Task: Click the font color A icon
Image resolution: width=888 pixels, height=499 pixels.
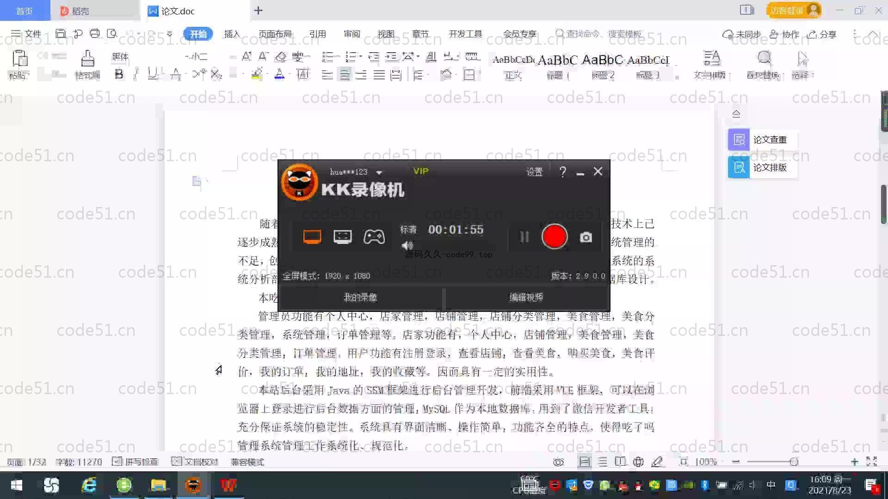Action: point(279,74)
